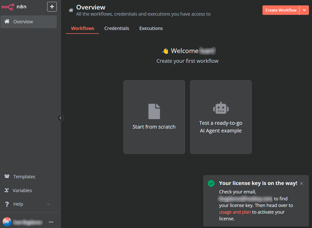Click the IB user avatar

pos(7,222)
